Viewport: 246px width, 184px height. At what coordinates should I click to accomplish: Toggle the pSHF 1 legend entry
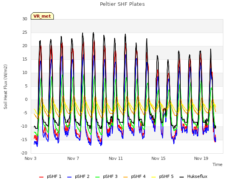(50, 176)
